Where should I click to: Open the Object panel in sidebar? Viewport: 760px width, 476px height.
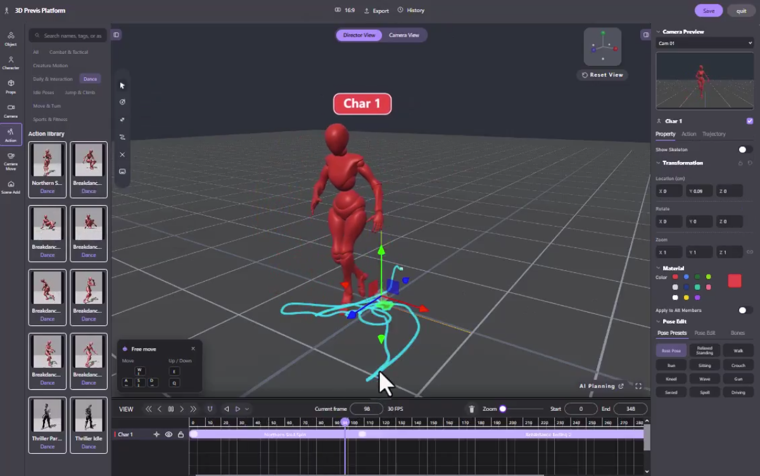pos(11,39)
